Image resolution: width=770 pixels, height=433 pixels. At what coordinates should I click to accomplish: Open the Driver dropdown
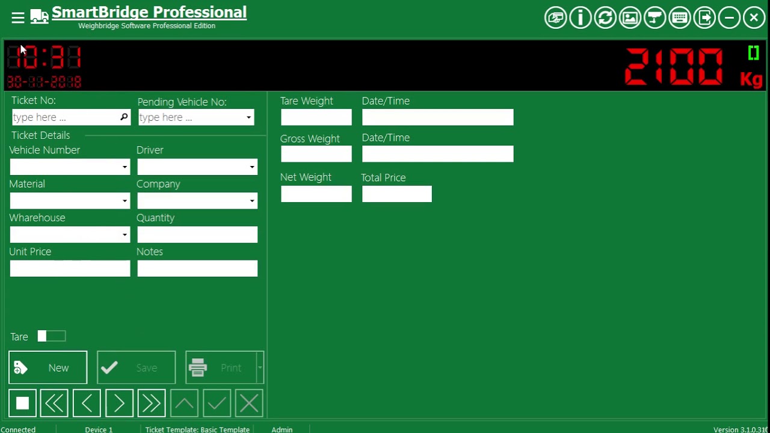click(x=252, y=167)
